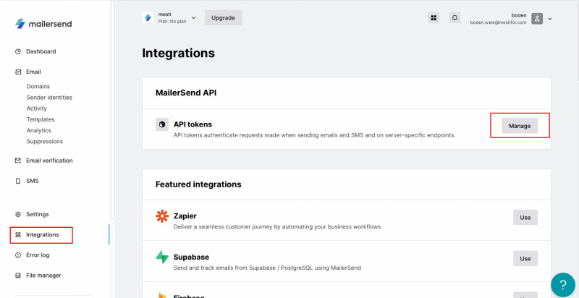Screen dimensions: 579x298
Task: Click the Zapier integration icon
Action: [x=162, y=217]
